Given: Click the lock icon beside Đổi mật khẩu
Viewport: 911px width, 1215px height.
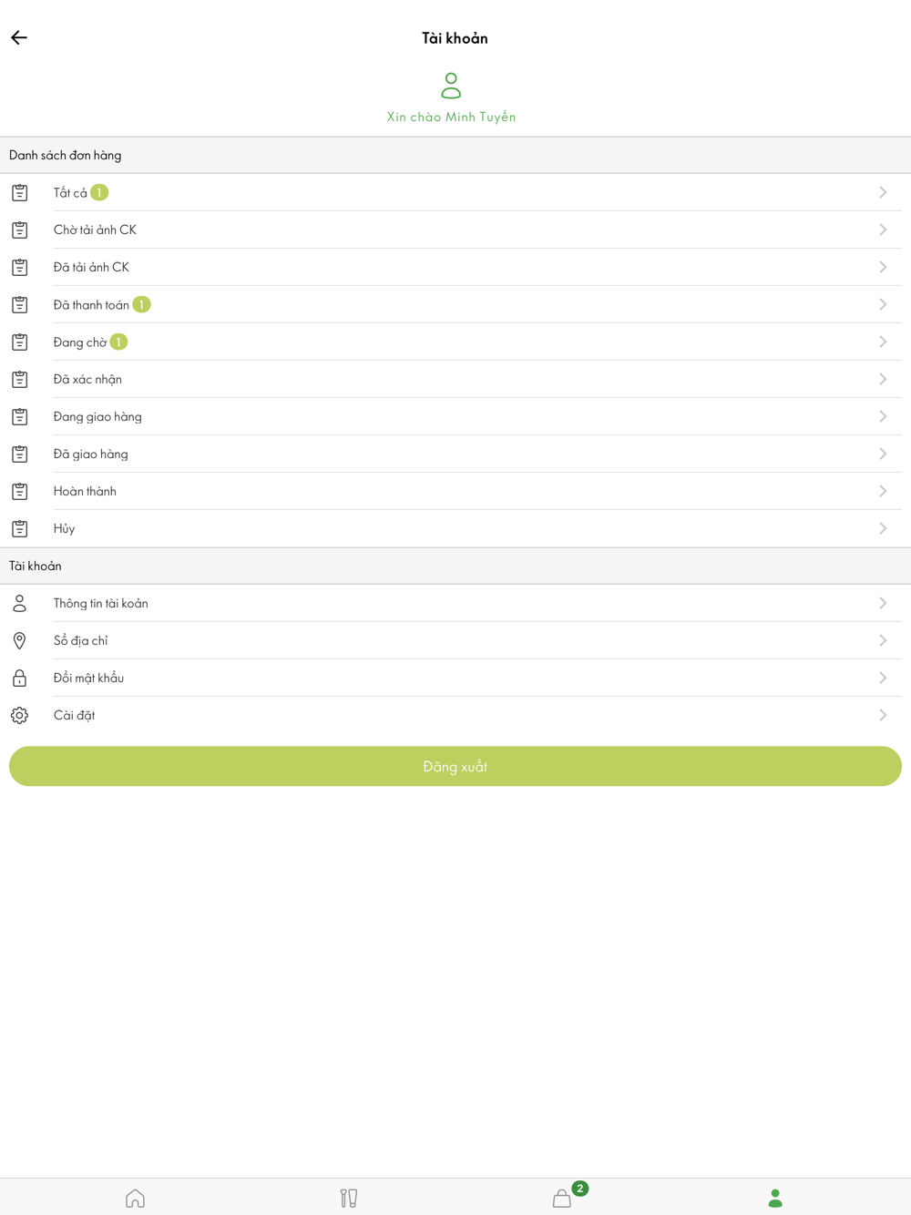Looking at the screenshot, I should (x=19, y=678).
